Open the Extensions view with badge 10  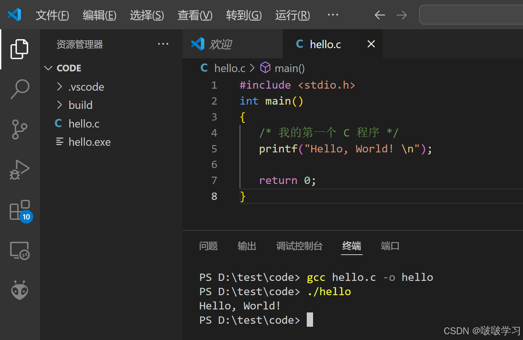click(x=20, y=211)
